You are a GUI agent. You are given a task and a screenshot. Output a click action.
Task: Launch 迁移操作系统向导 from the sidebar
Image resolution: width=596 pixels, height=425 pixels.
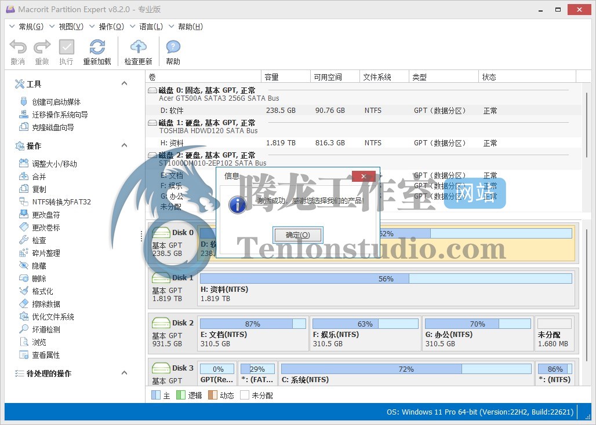click(60, 115)
